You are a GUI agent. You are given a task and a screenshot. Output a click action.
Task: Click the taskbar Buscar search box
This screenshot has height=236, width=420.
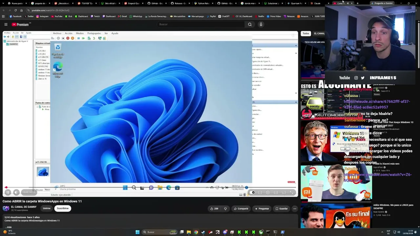click(160, 232)
